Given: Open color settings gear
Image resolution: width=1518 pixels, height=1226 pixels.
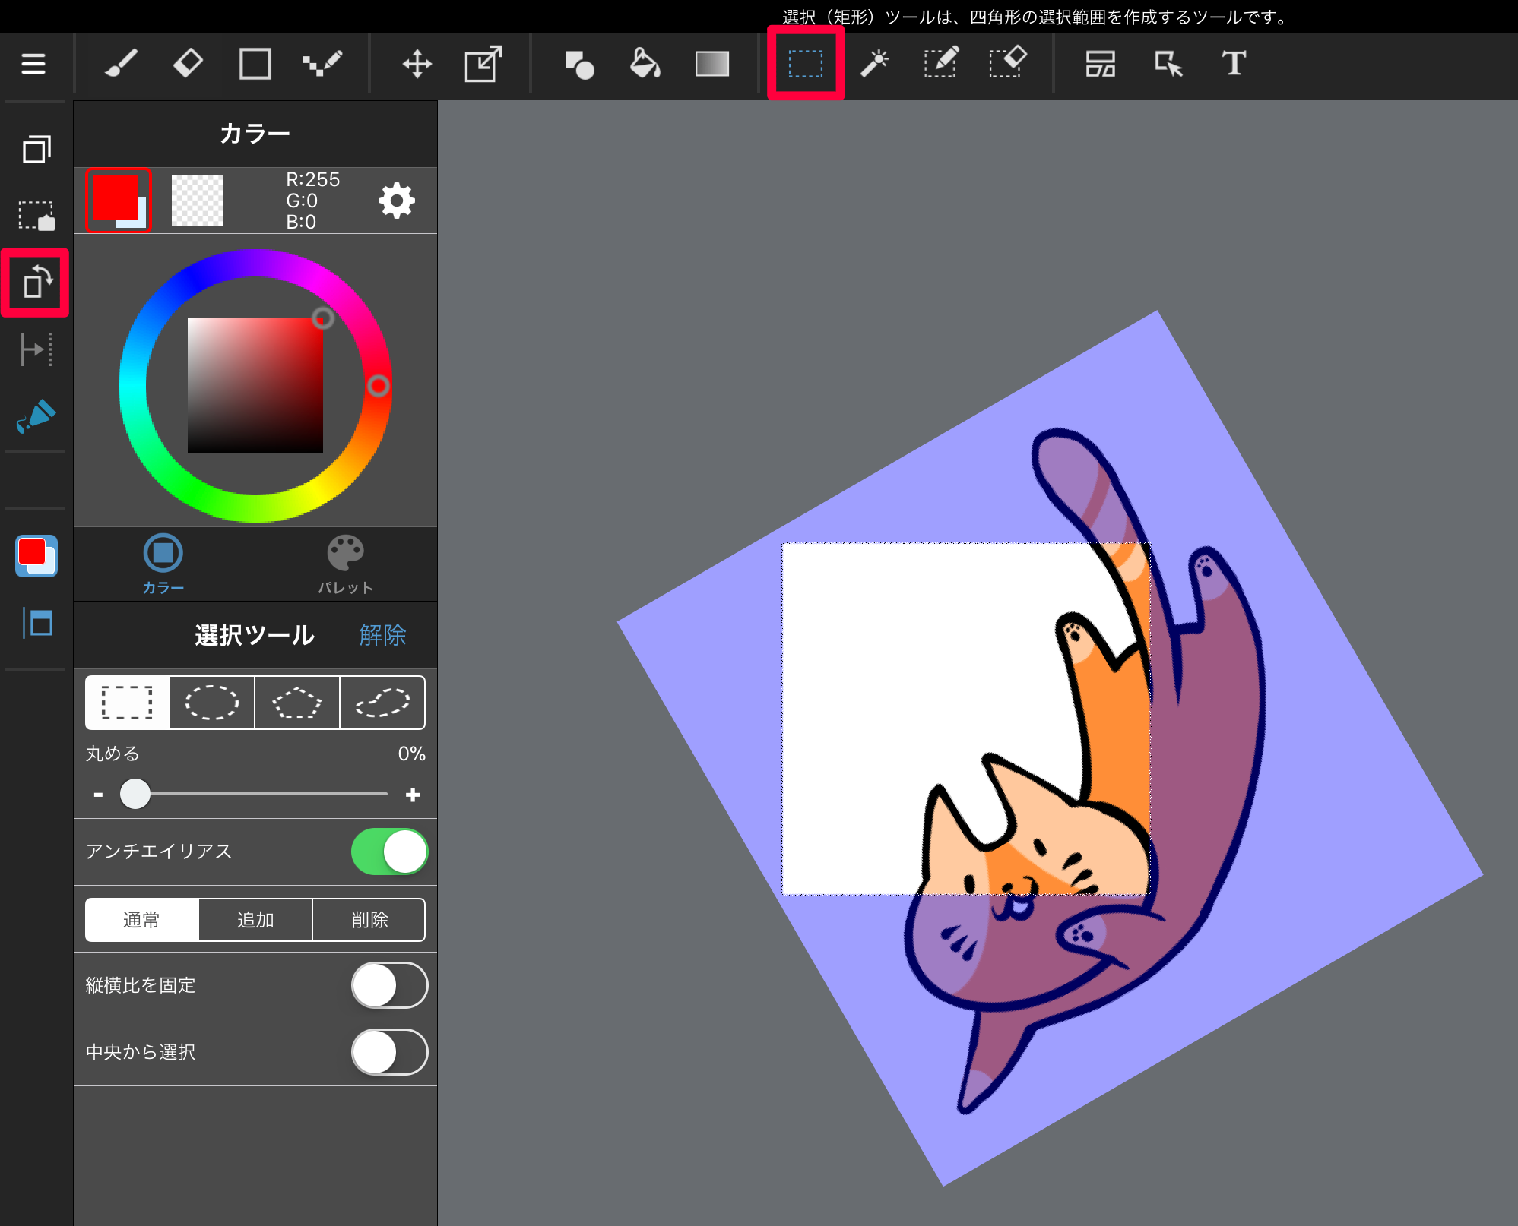Looking at the screenshot, I should point(397,201).
